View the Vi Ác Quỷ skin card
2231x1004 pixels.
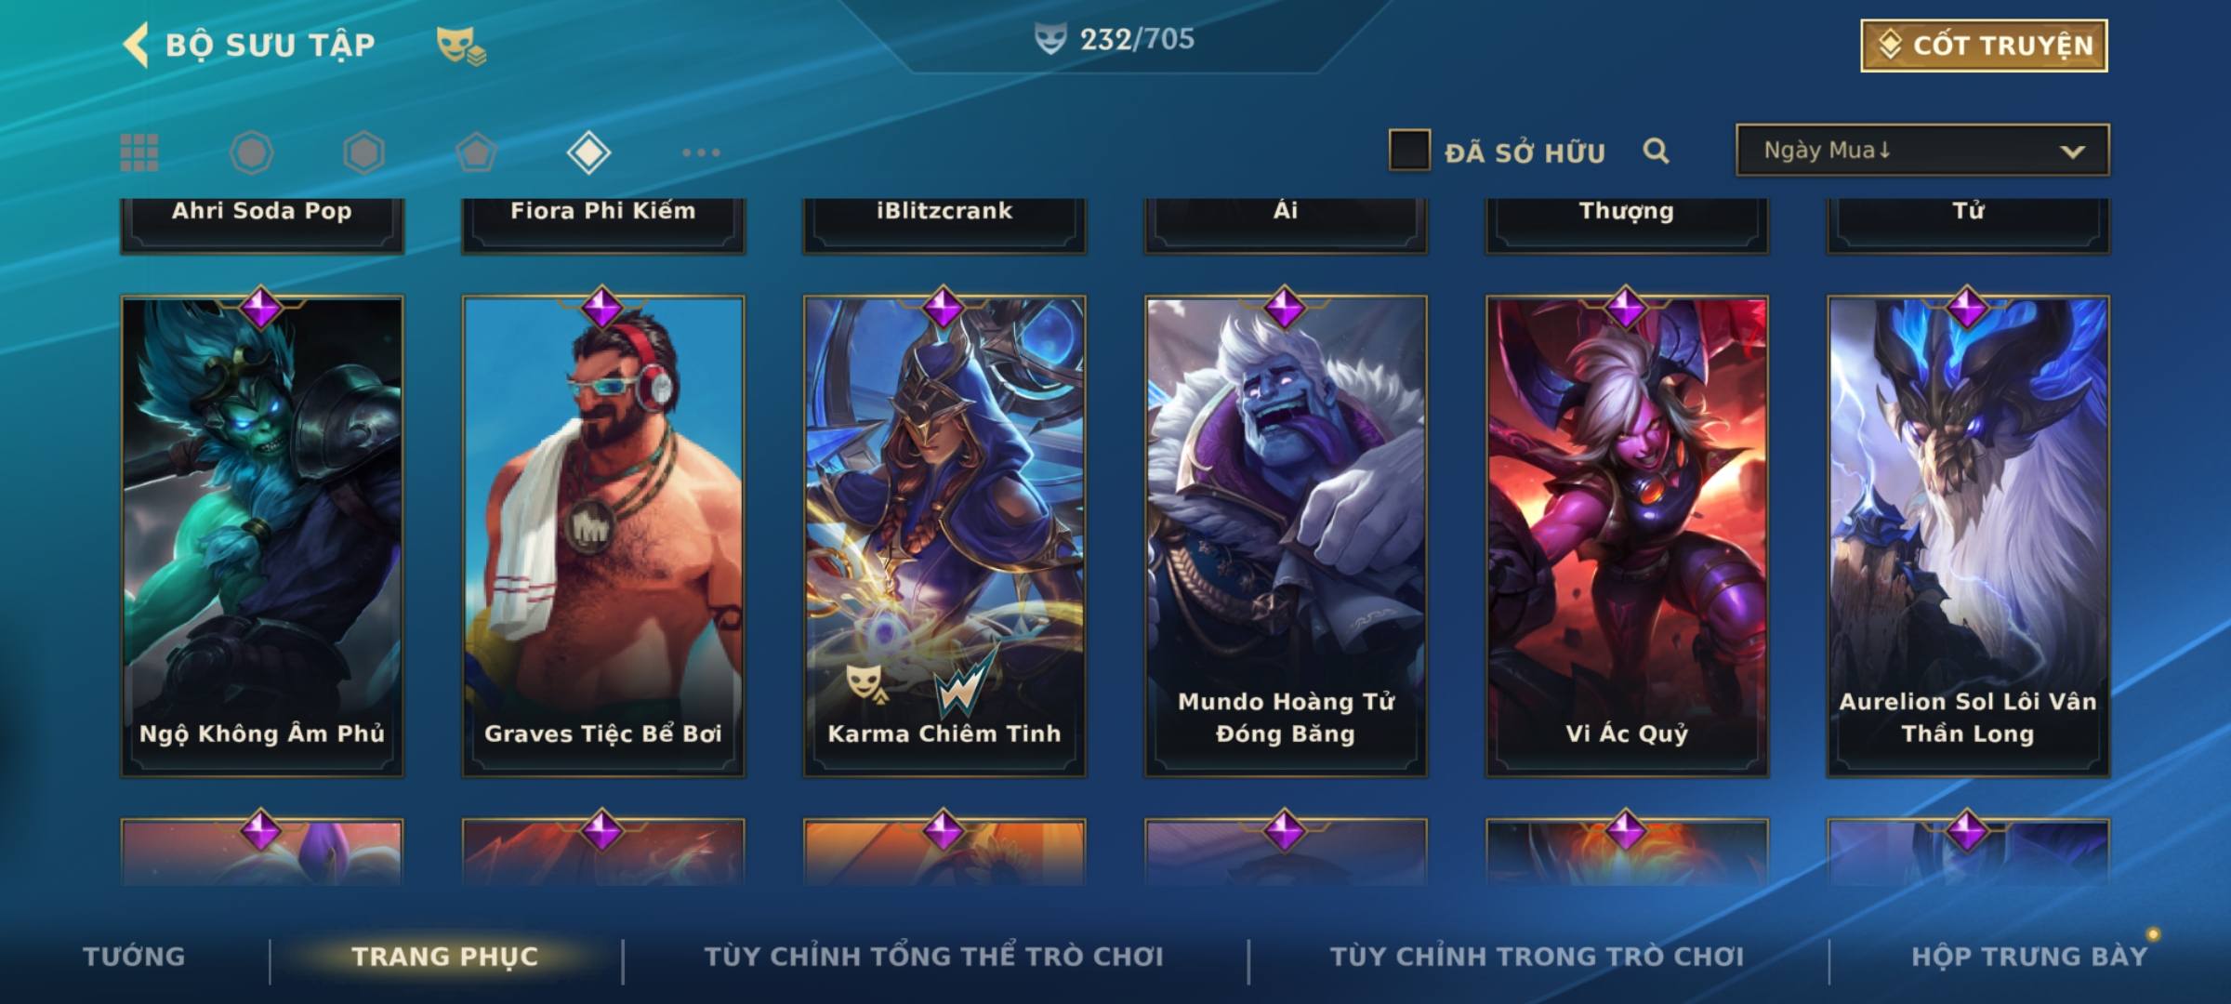click(x=1627, y=535)
